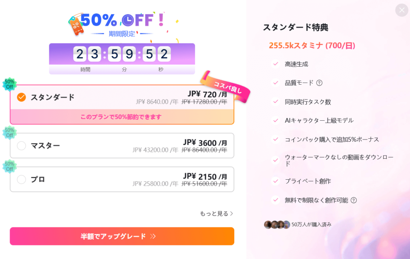Click the purchaser avatars icon group
The height and width of the screenshot is (259, 410).
click(277, 225)
